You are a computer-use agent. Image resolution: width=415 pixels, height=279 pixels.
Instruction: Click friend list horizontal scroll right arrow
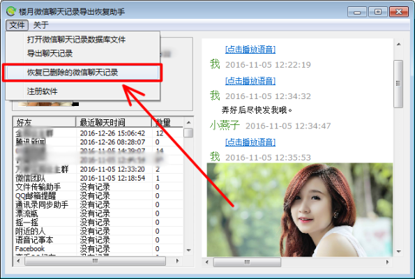pyautogui.click(x=177, y=262)
